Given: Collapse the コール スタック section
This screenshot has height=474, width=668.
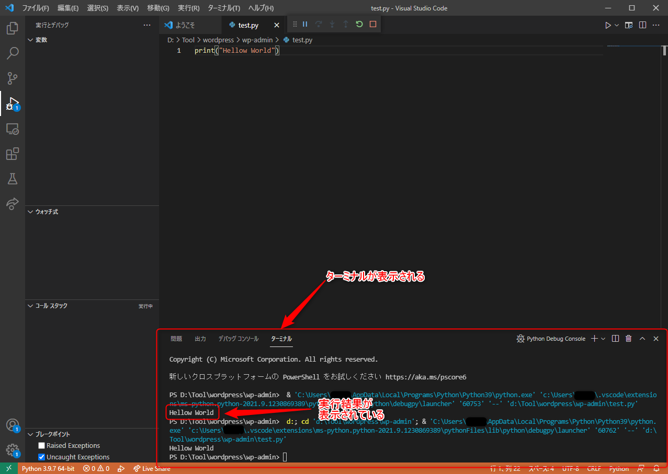Looking at the screenshot, I should click(x=92, y=306).
